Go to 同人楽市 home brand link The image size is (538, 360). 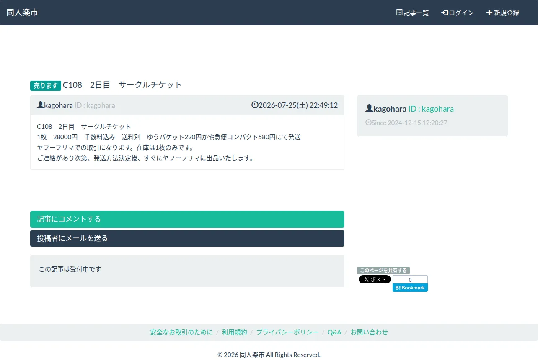pyautogui.click(x=22, y=13)
